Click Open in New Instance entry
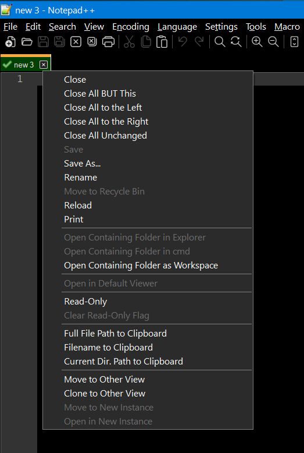Image resolution: width=304 pixels, height=453 pixels. 148,422
